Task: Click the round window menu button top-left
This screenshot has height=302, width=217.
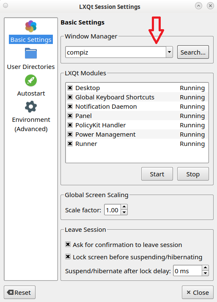Action: (5, 5)
